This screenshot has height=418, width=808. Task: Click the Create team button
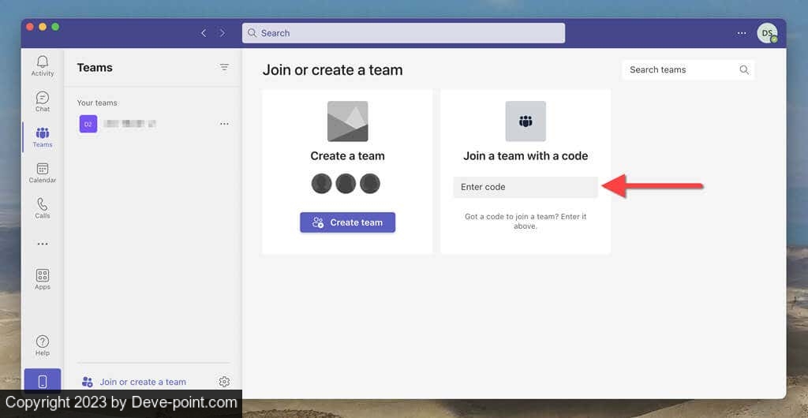coord(347,222)
